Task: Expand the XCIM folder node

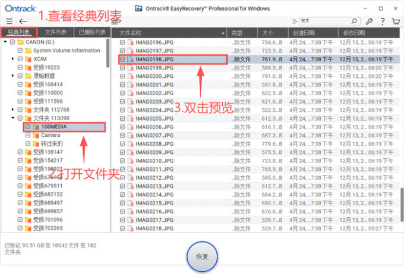Action: tap(12, 59)
